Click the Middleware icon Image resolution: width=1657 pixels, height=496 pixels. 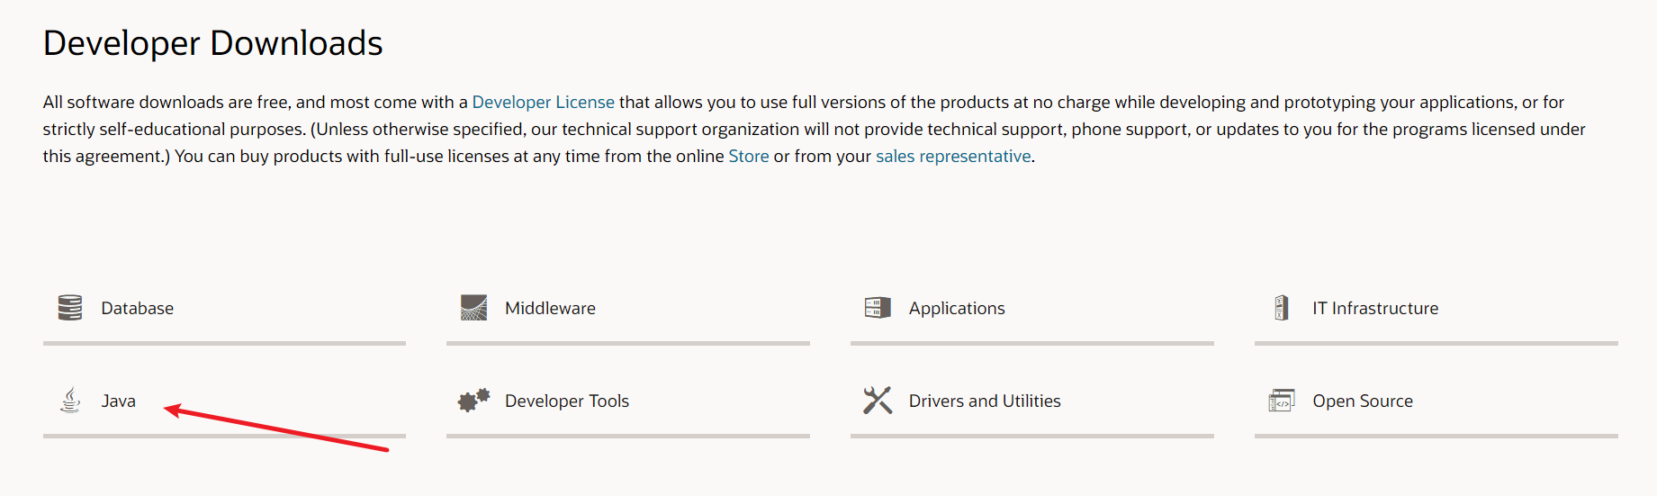pos(473,308)
